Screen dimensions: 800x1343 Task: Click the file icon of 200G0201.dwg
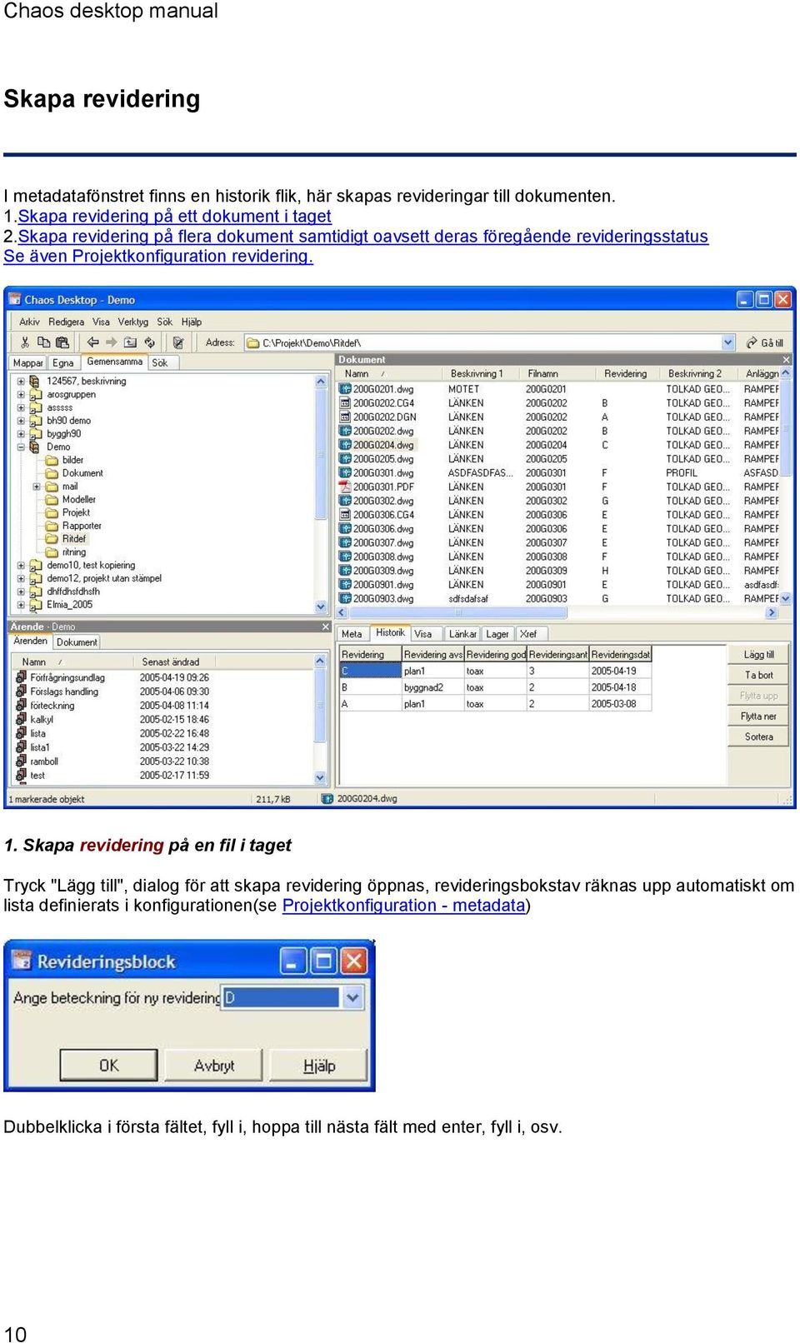tap(345, 389)
